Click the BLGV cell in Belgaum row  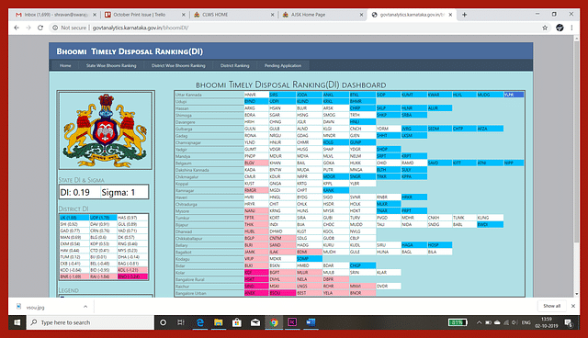[x=256, y=163]
